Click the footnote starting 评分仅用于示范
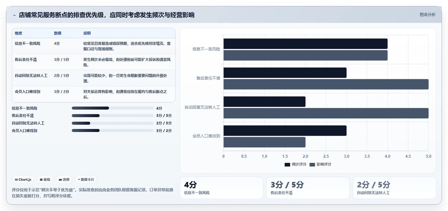The height and width of the screenshot is (211, 448). tap(93, 193)
